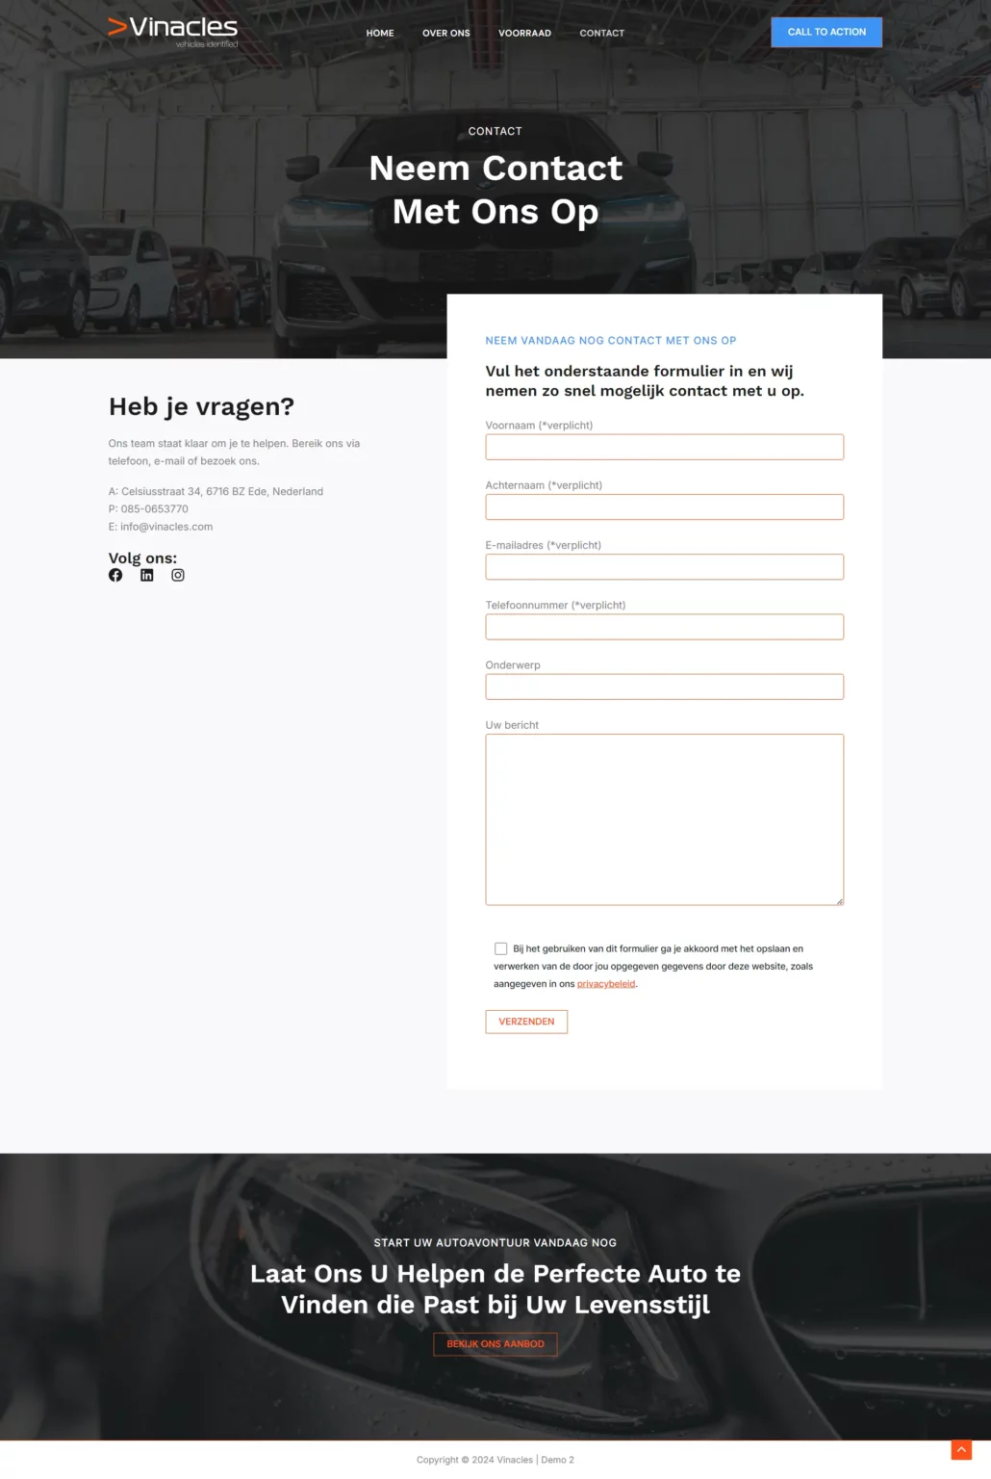Submit the form with VERZENDEN

(526, 1022)
